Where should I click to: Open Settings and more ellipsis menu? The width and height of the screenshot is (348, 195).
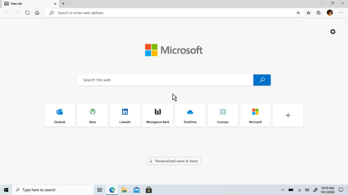(341, 13)
